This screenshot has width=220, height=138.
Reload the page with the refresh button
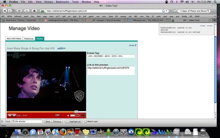[19, 11]
